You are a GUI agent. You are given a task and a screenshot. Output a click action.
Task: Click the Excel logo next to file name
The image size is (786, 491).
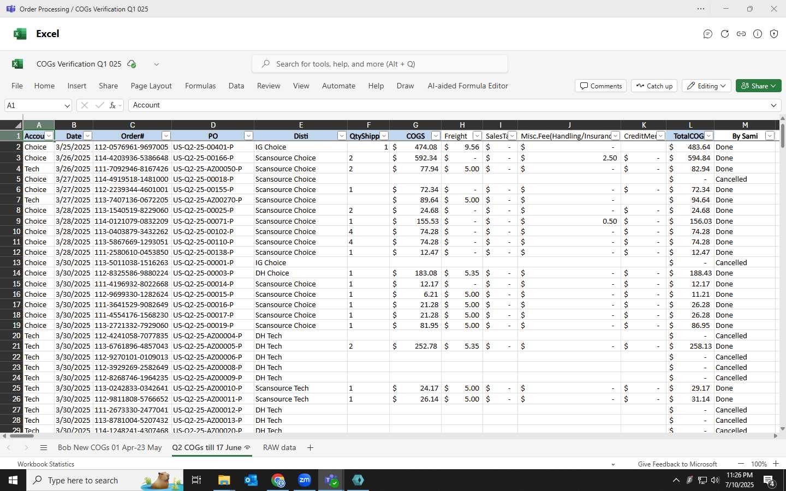[17, 64]
